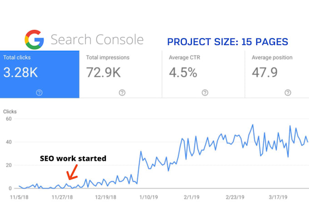Click the 3/17/19 date on axis

tap(278, 197)
